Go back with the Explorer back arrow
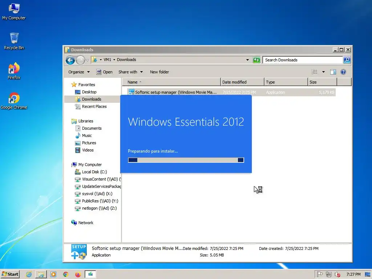 [70, 60]
